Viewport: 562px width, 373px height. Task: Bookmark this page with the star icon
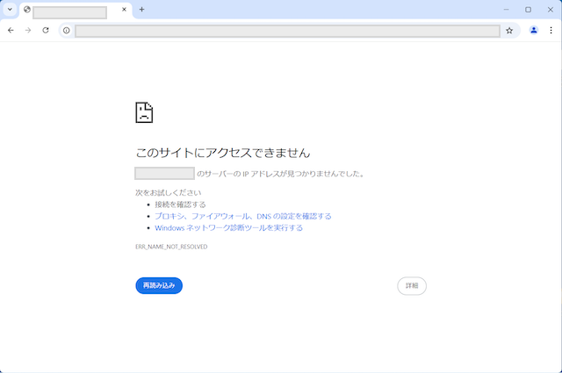509,30
